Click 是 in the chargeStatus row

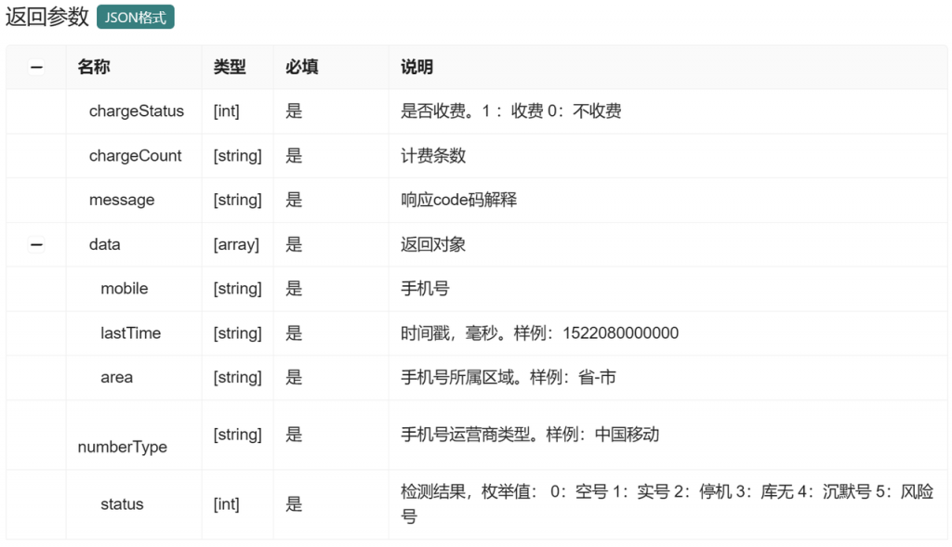(294, 111)
